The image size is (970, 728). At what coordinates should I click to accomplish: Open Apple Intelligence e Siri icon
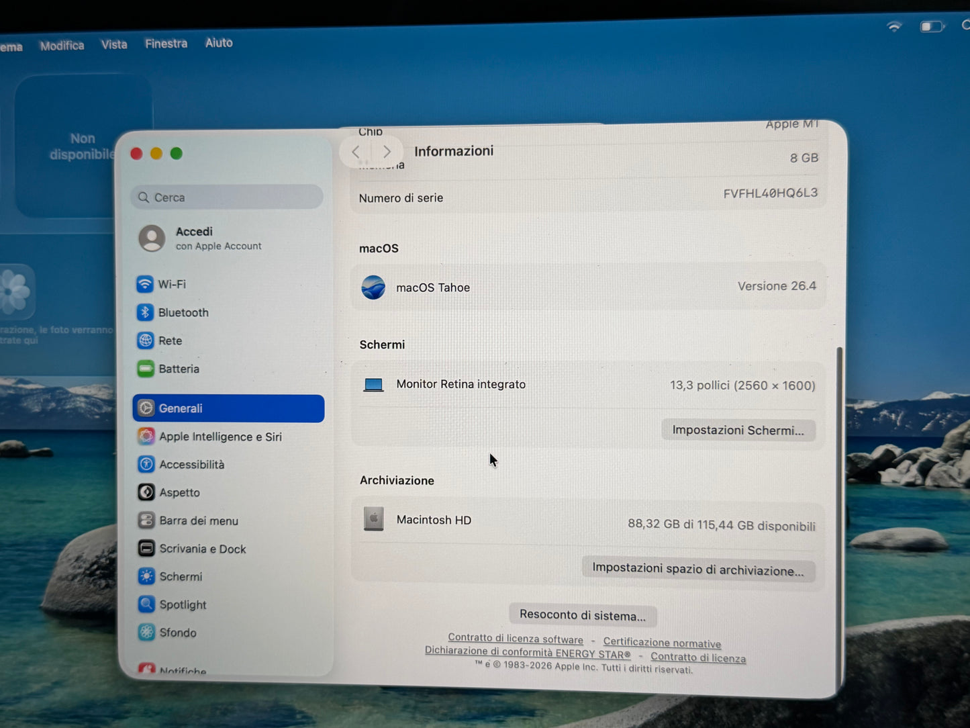tap(146, 437)
